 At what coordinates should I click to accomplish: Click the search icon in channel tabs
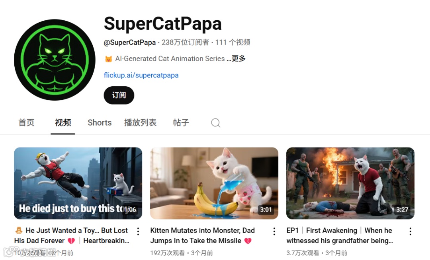[215, 122]
